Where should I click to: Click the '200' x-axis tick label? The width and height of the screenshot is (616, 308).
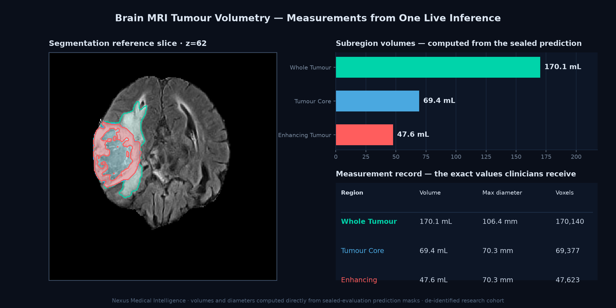coord(576,157)
